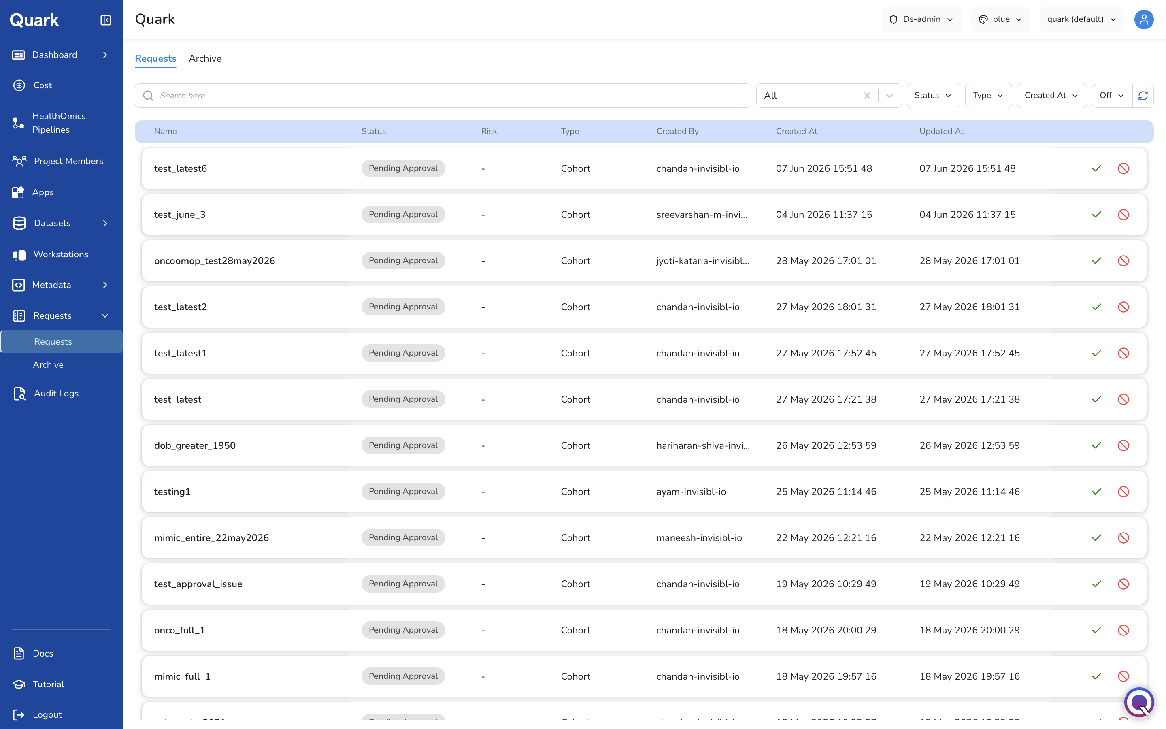Screen dimensions: 1166x729
Task: Open the chat assistant bubble
Action: coord(1138,702)
